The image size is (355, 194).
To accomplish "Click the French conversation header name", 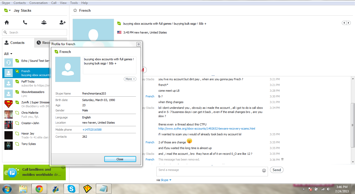I will [85, 11].
